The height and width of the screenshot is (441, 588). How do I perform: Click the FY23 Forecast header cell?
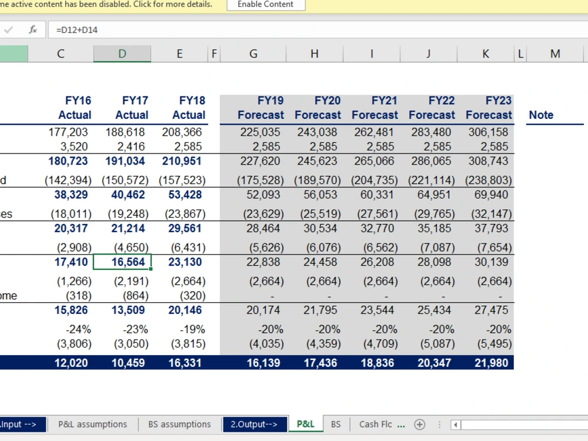(489, 108)
